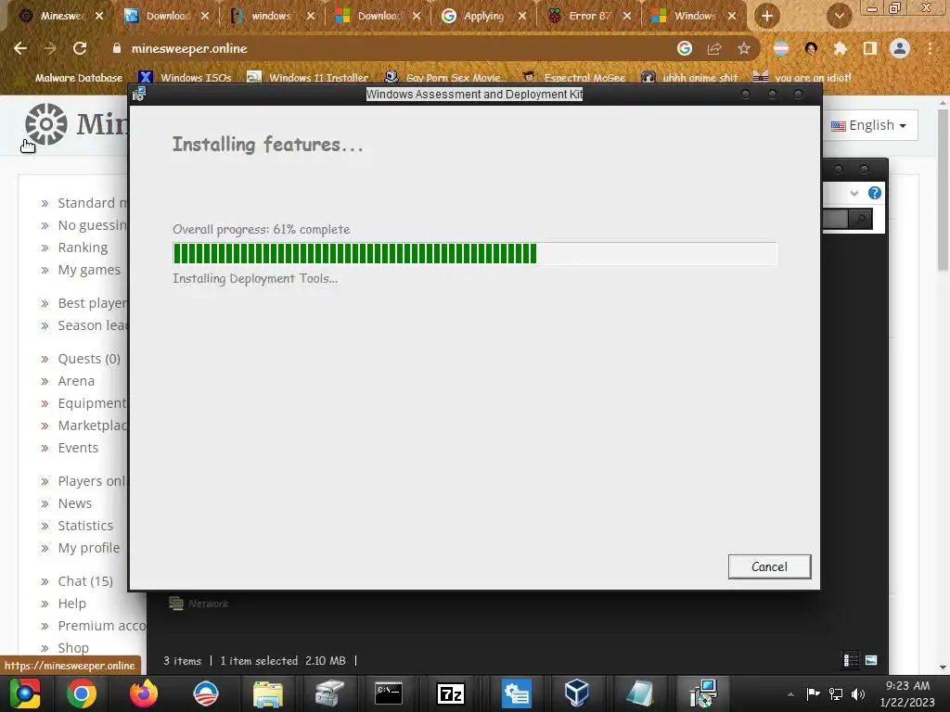Open Quests (0) in the sidebar

89,359
